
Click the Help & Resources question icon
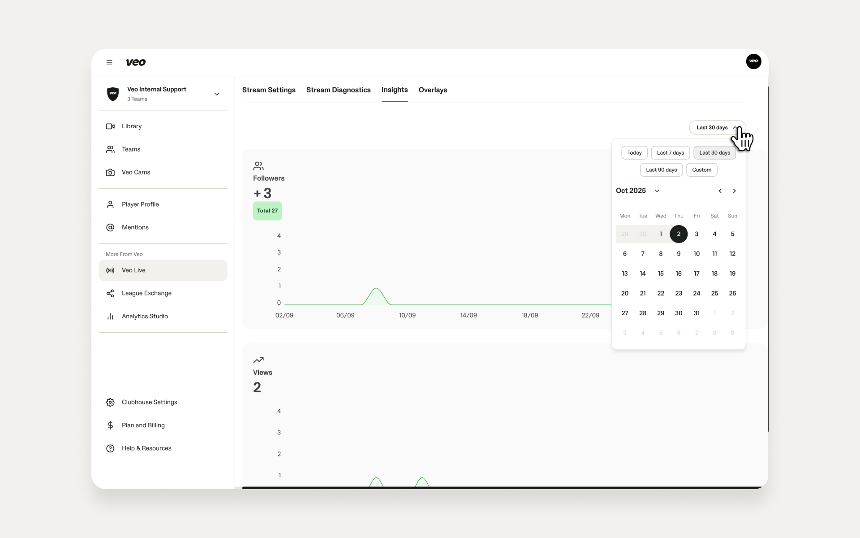[x=110, y=448]
